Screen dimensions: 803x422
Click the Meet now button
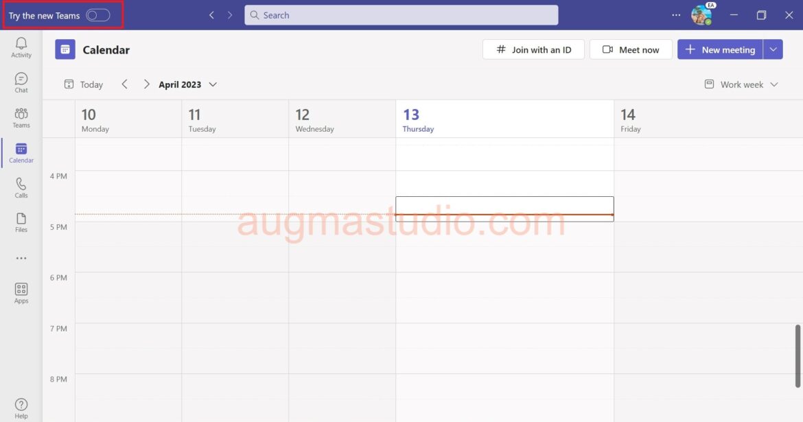[x=630, y=49]
